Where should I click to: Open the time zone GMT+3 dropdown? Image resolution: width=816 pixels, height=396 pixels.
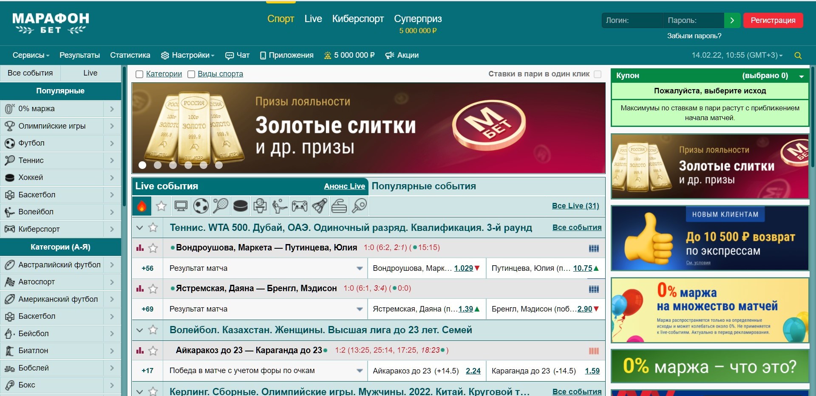737,55
